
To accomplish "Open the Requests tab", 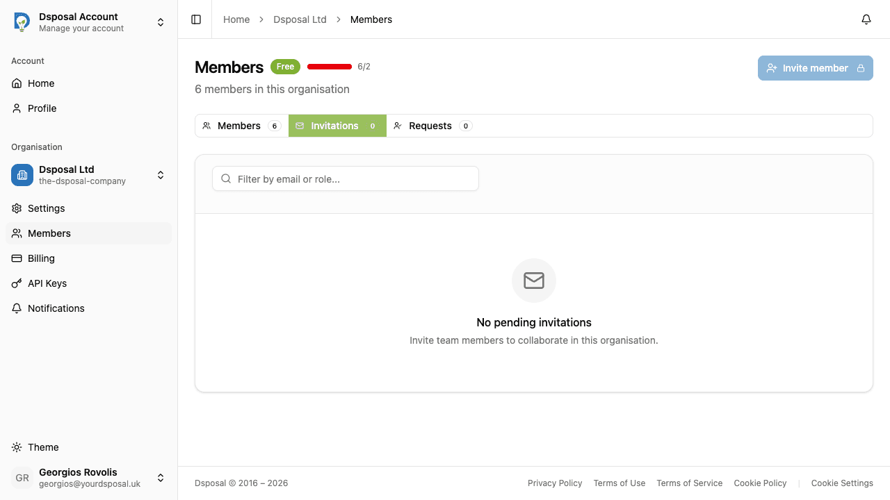I will 430,126.
